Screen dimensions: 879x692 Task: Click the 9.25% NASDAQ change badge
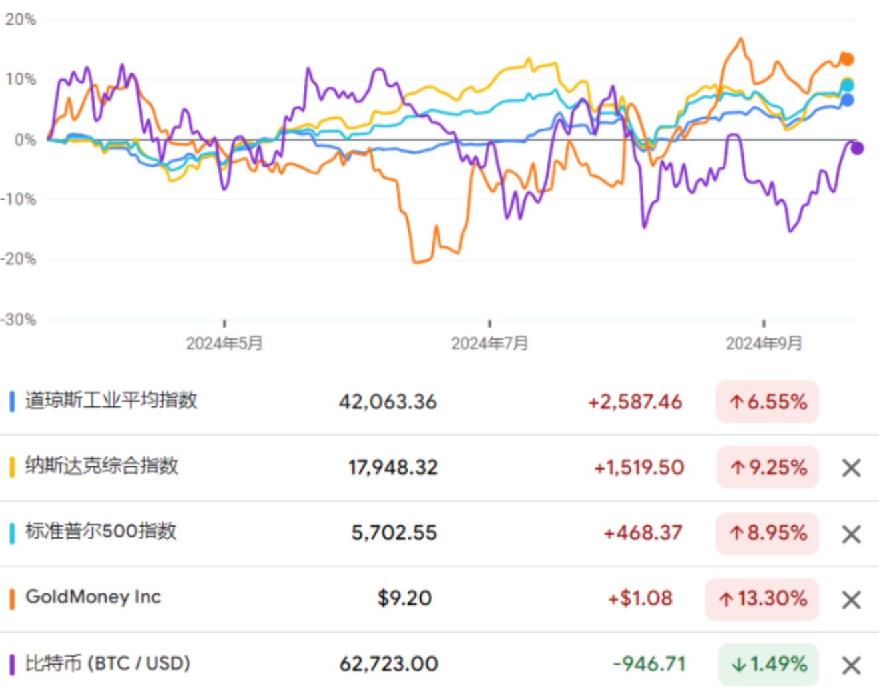(x=768, y=467)
